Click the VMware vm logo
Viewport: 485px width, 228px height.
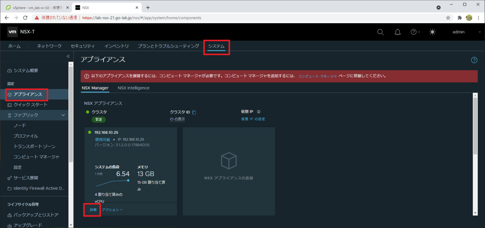coord(12,32)
